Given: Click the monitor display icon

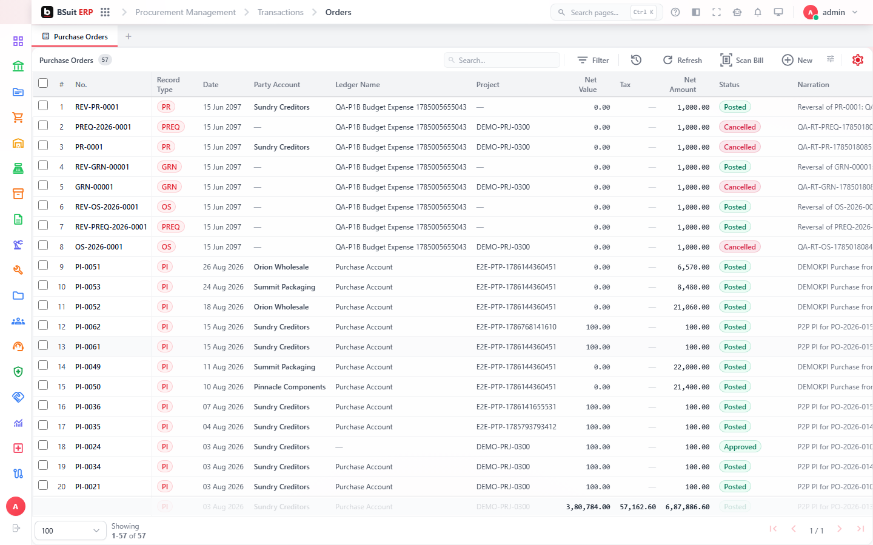Looking at the screenshot, I should pos(778,12).
